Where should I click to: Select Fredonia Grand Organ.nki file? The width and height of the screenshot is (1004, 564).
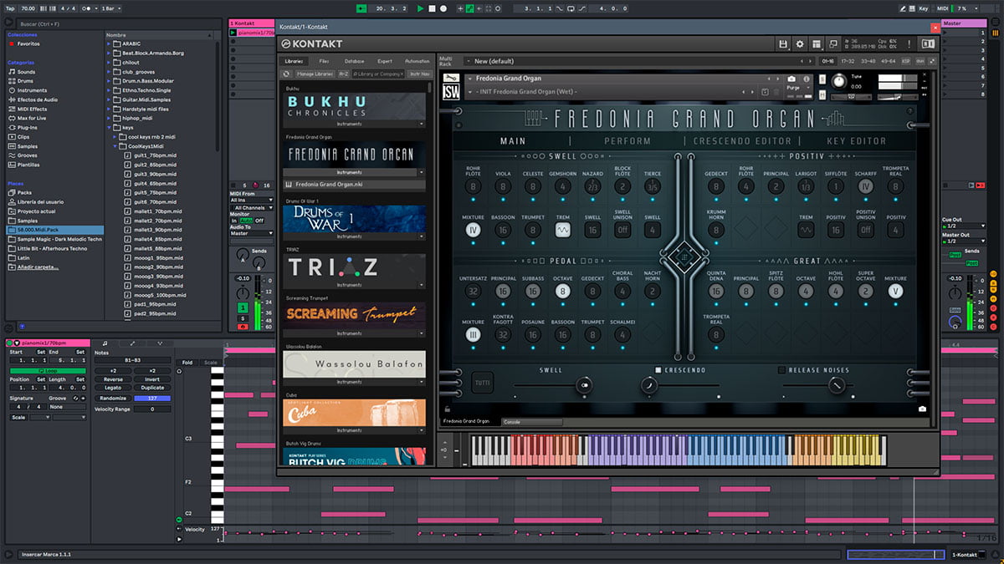[355, 184]
